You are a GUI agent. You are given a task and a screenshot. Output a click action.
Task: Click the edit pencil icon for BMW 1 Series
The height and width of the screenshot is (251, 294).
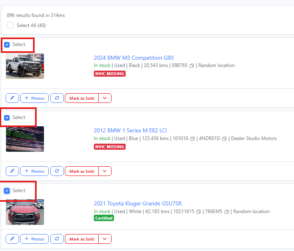(x=12, y=171)
